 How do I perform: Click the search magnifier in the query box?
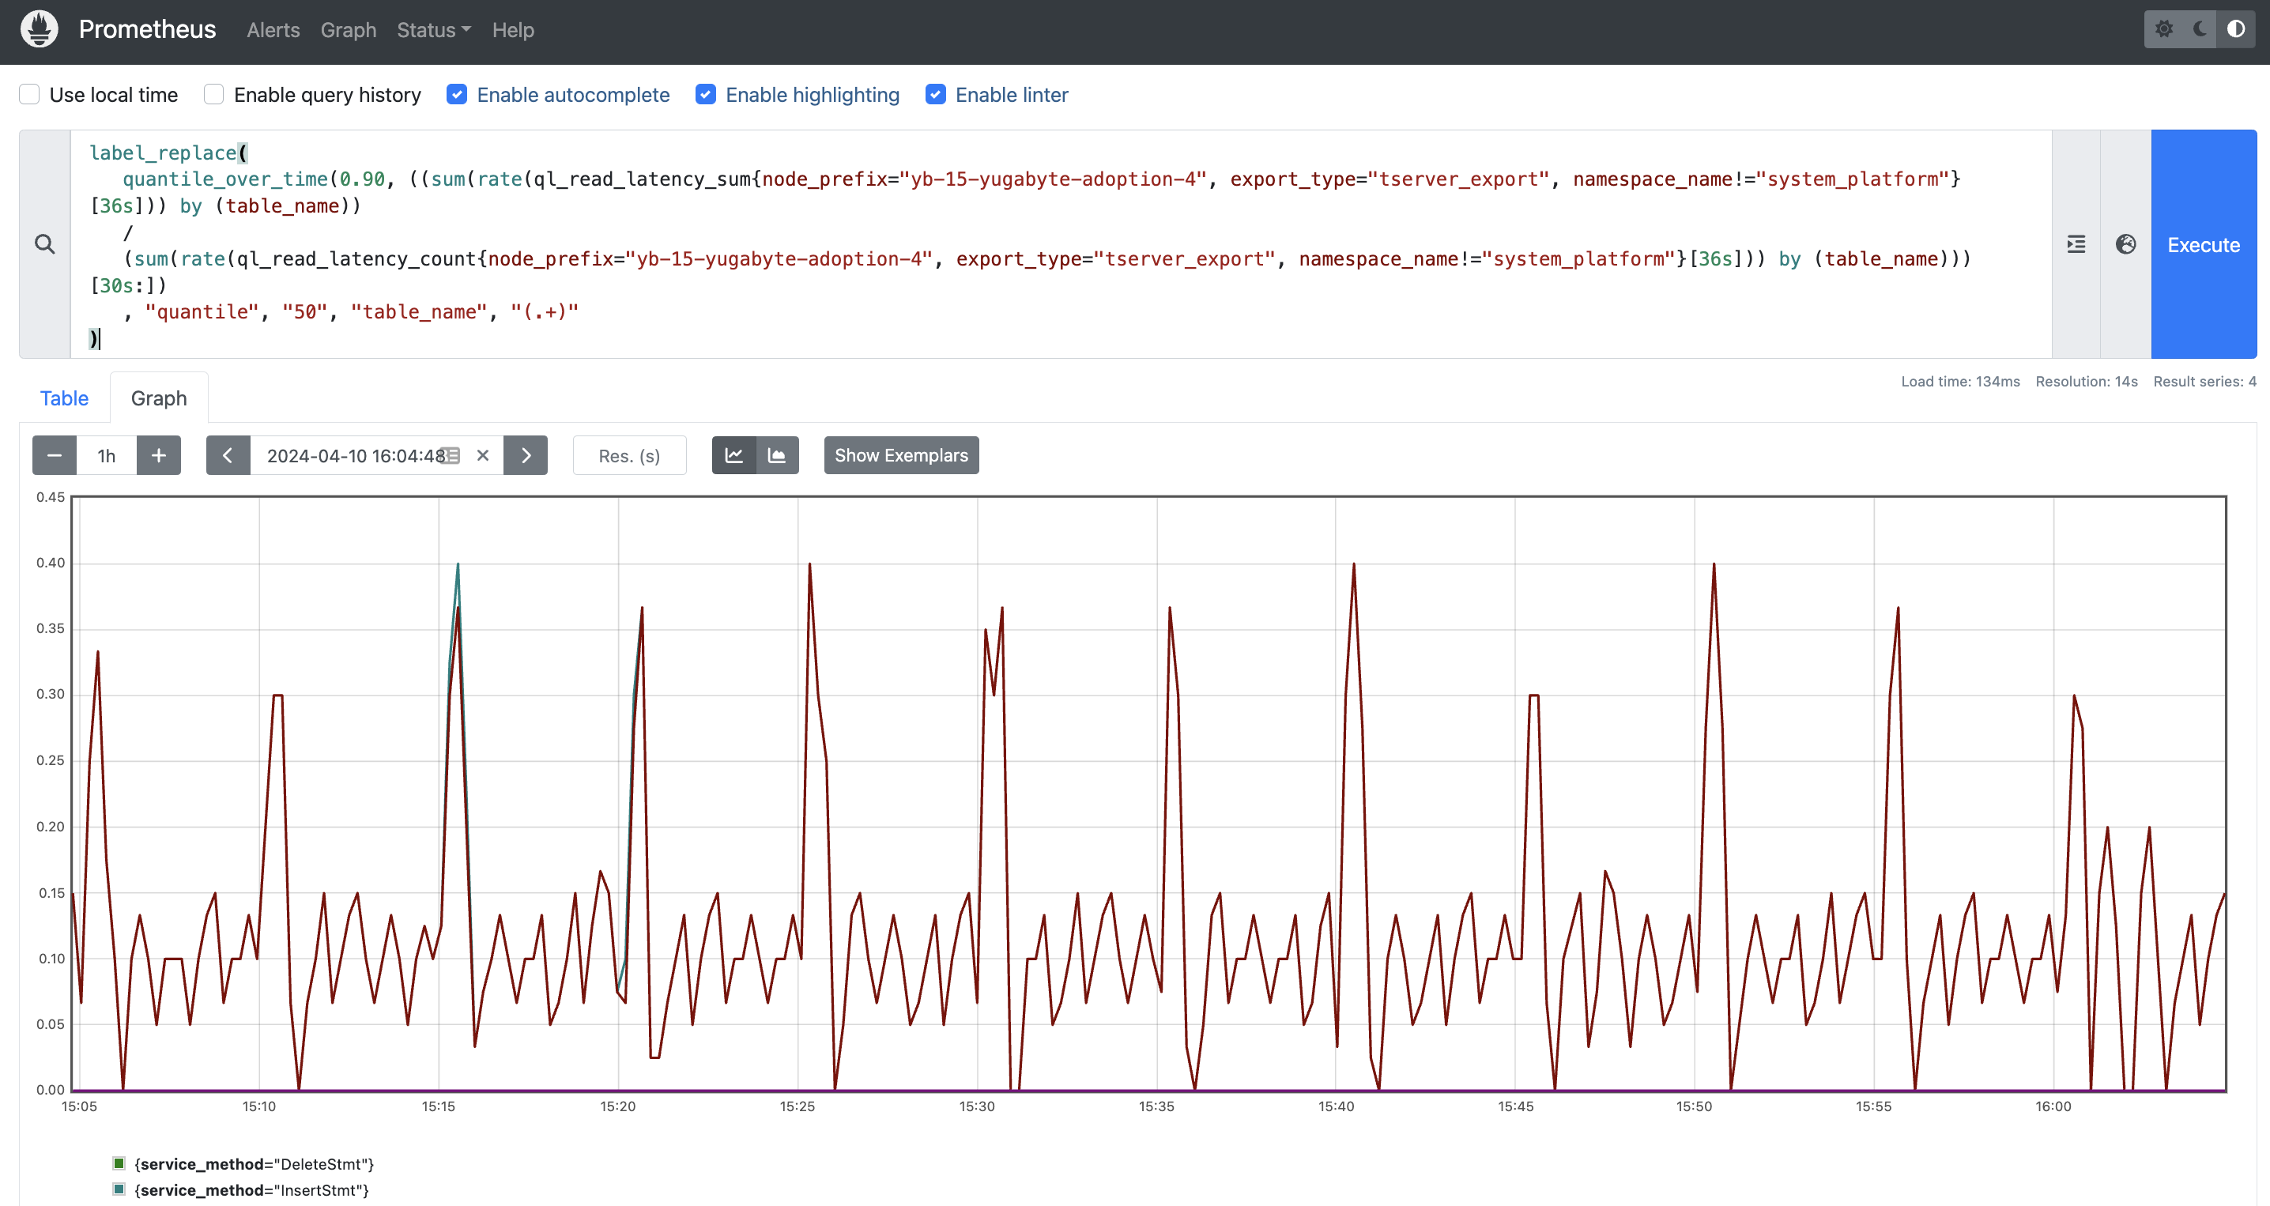44,244
